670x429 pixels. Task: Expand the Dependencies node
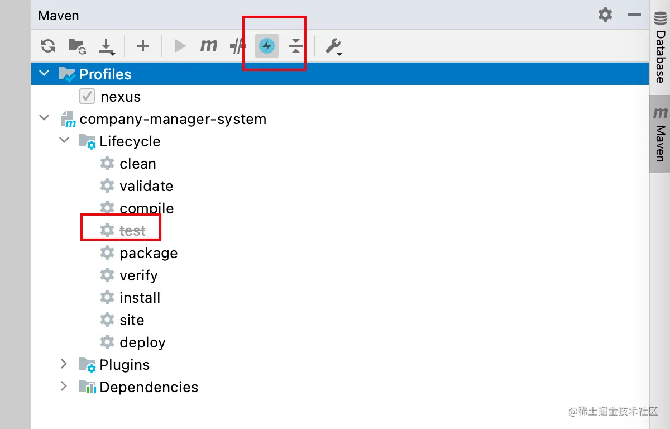click(x=64, y=387)
